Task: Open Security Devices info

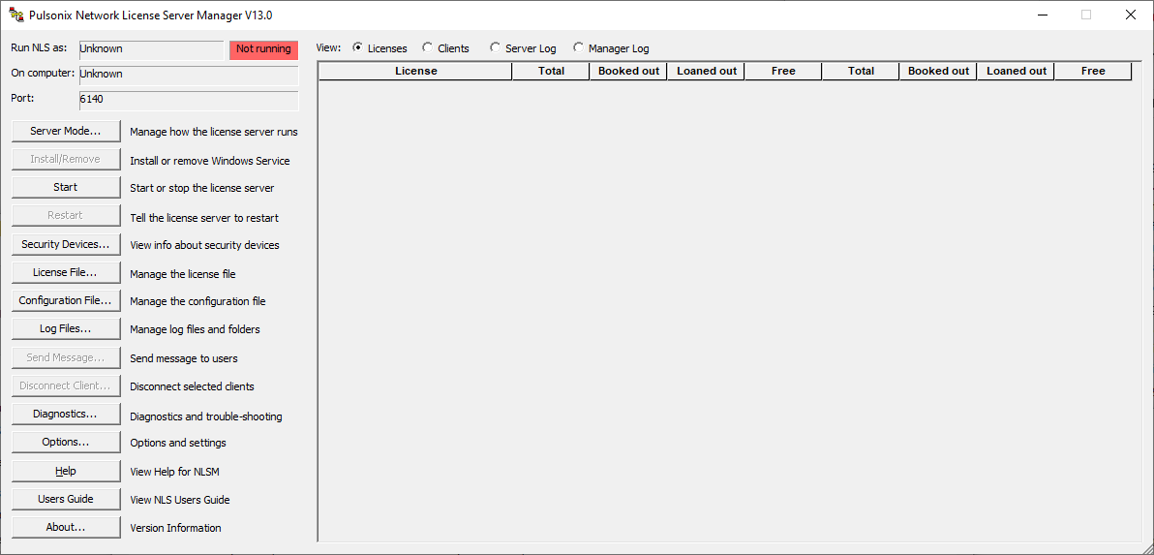Action: pos(66,244)
